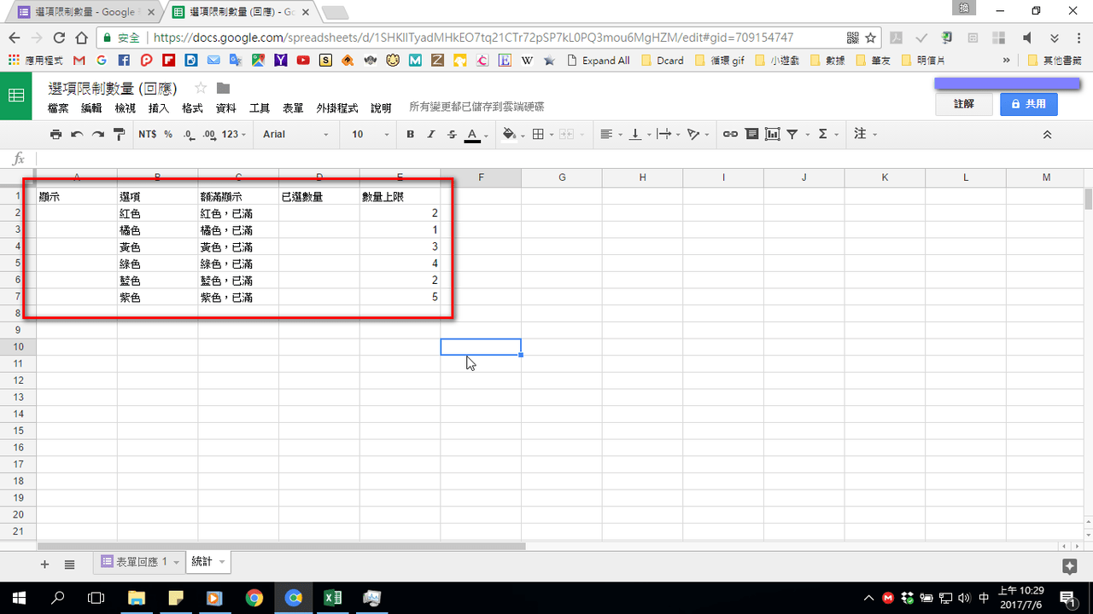The width and height of the screenshot is (1093, 614).
Task: Open the 123 number formats dropdown
Action: coord(234,134)
